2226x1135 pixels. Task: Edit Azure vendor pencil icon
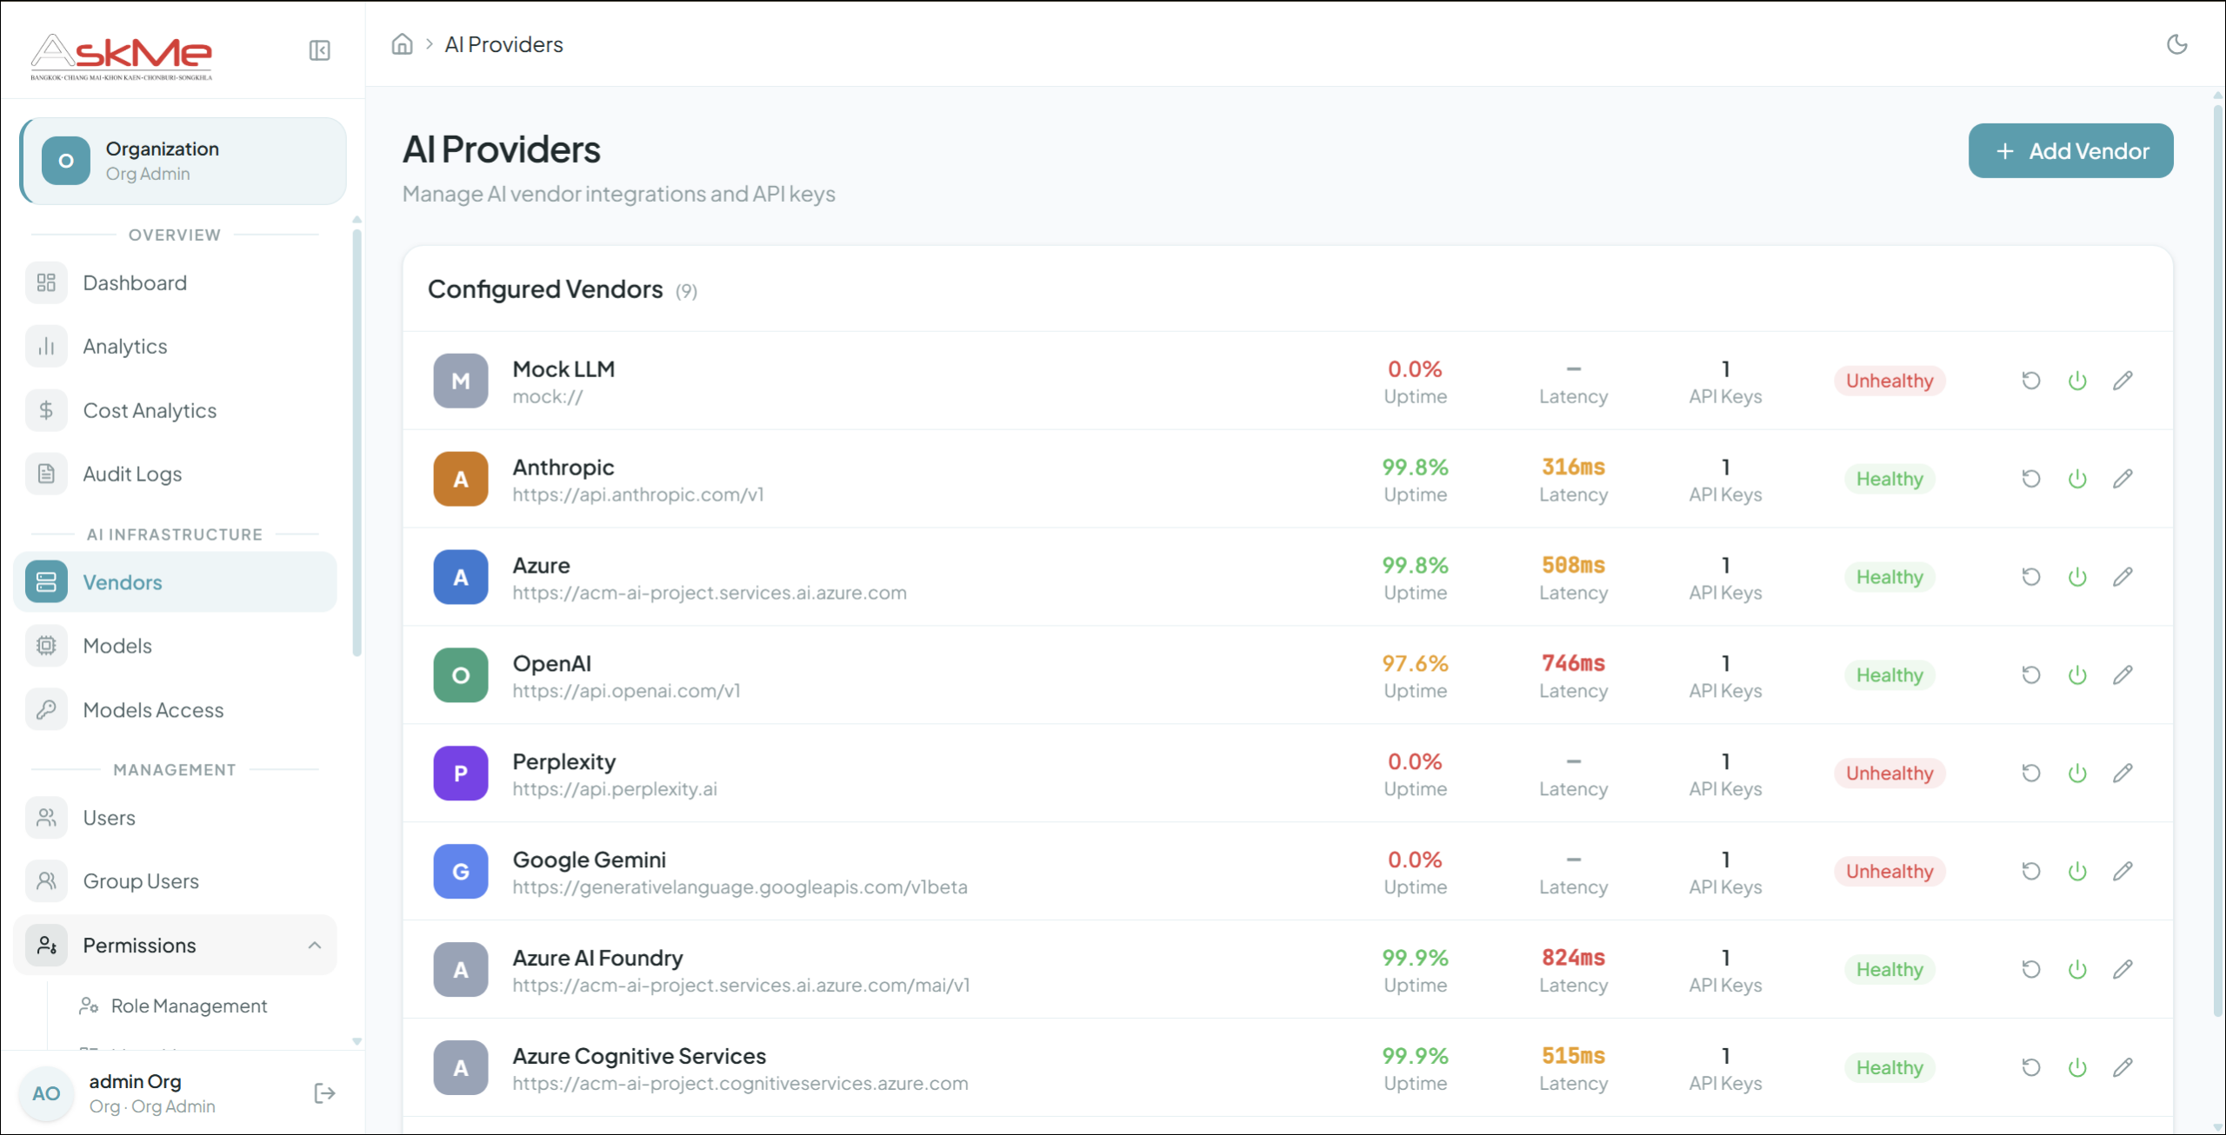coord(2123,577)
